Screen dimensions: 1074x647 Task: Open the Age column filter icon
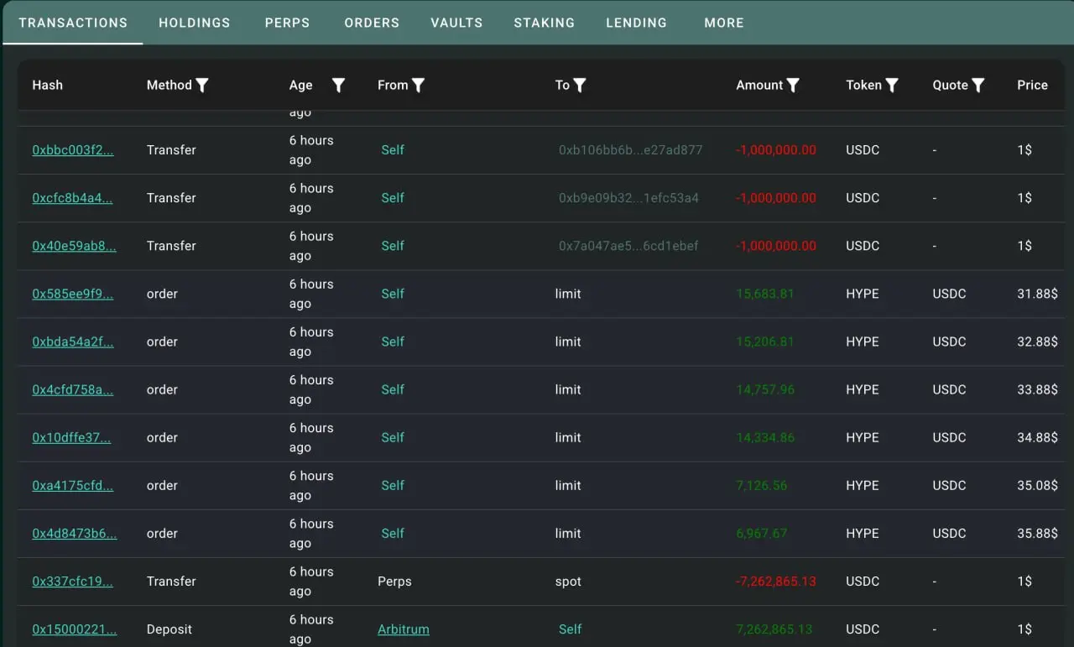pos(338,85)
